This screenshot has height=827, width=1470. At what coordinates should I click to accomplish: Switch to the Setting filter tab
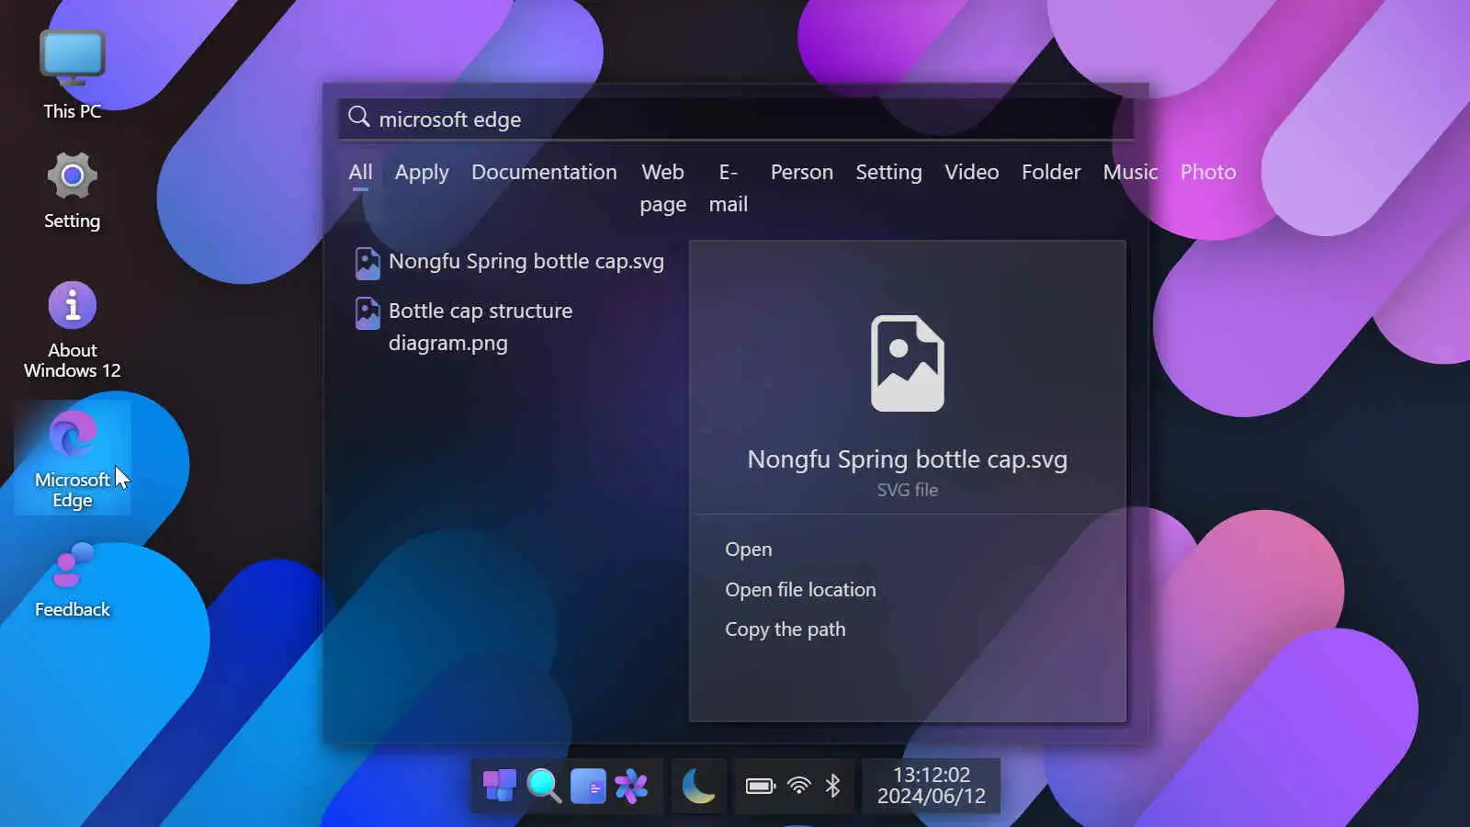click(888, 173)
